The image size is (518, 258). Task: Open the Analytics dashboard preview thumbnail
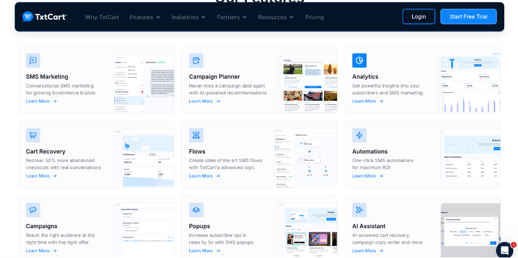(x=469, y=83)
